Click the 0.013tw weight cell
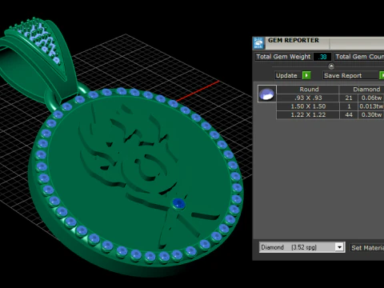384x288 pixels. click(x=371, y=106)
